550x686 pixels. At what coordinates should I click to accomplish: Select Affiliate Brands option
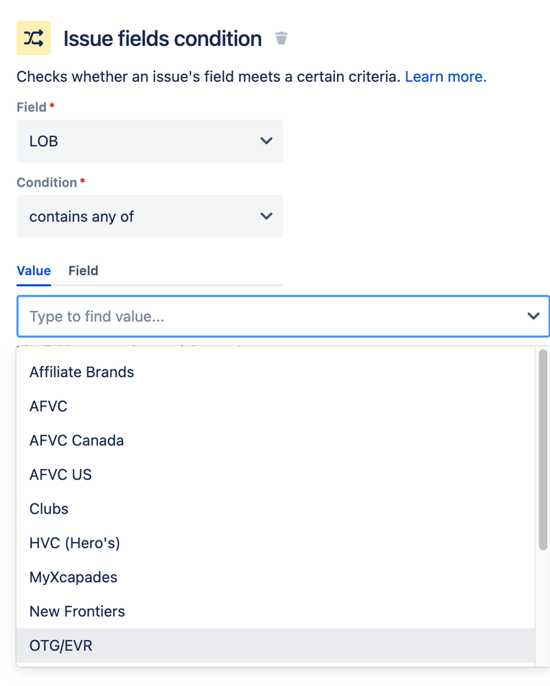click(82, 372)
